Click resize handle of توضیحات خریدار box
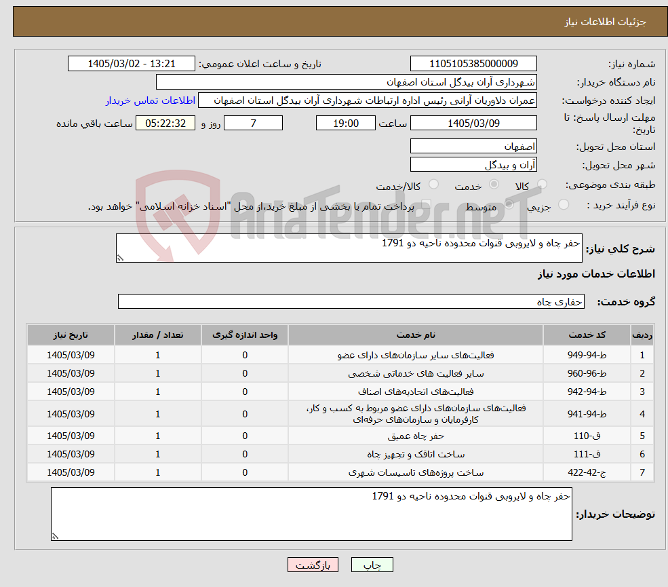Image resolution: width=668 pixels, height=587 pixels. (x=55, y=536)
